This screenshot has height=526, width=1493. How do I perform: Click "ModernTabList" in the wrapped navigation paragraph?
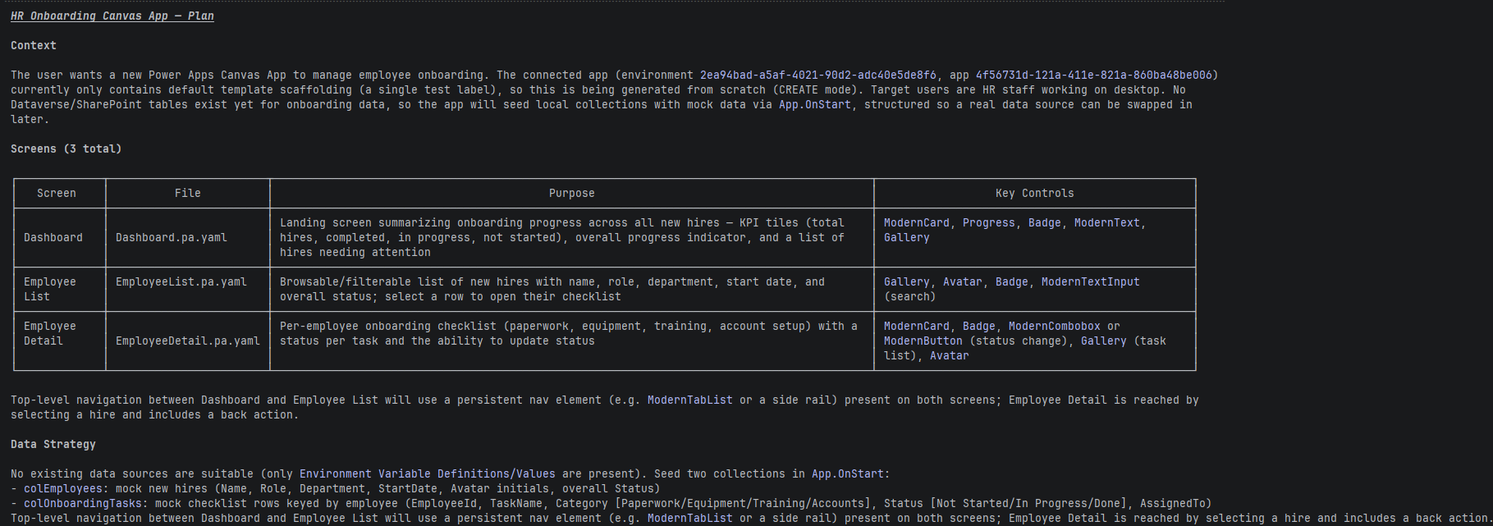690,400
